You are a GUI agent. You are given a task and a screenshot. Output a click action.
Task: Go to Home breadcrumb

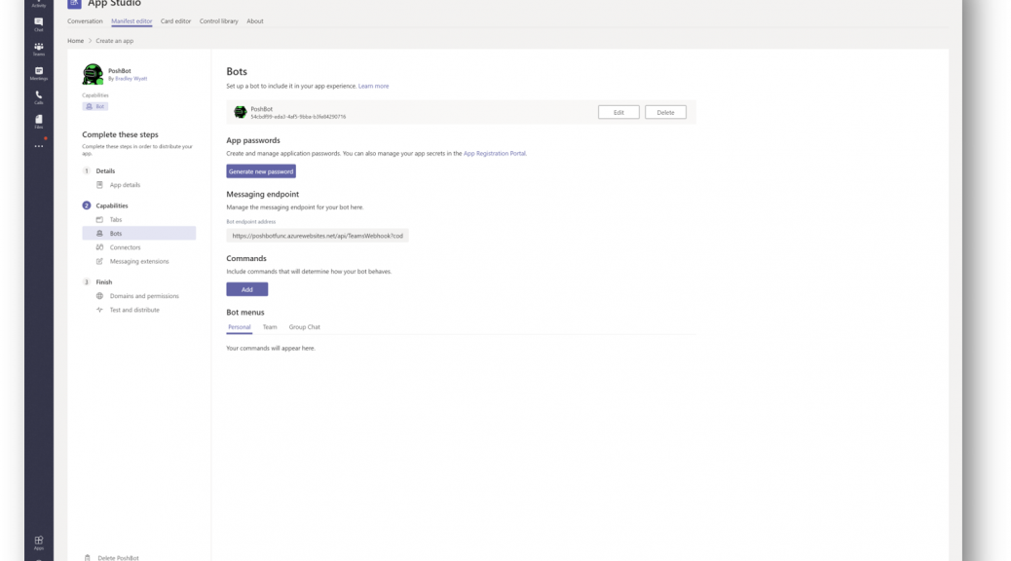[x=75, y=41]
